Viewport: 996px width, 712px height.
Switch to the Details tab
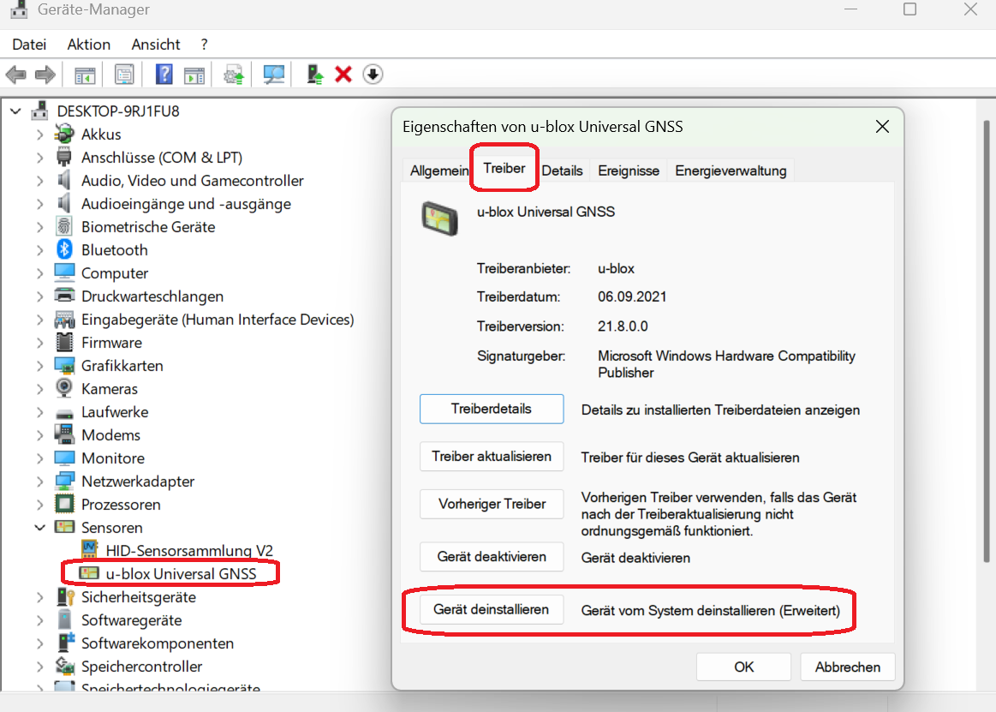click(562, 171)
